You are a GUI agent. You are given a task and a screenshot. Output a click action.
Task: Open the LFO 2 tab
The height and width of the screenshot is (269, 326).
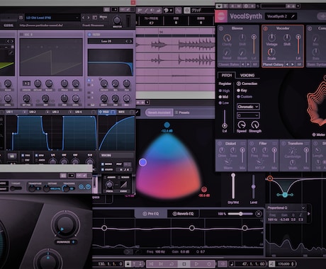tap(33, 112)
